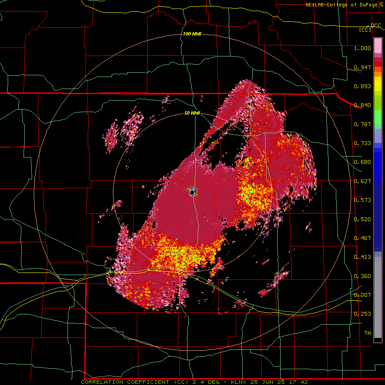Viewport: 385px width, 385px height.
Task: Click the 1.000 legend value
Action: pos(362,48)
